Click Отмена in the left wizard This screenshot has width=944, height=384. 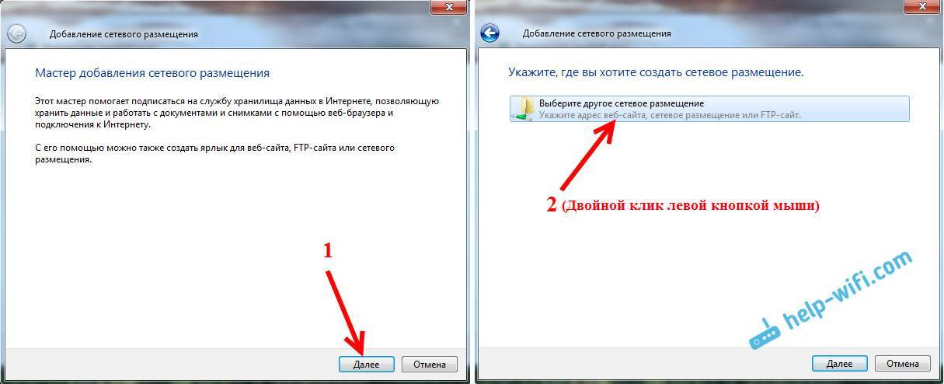pos(430,364)
